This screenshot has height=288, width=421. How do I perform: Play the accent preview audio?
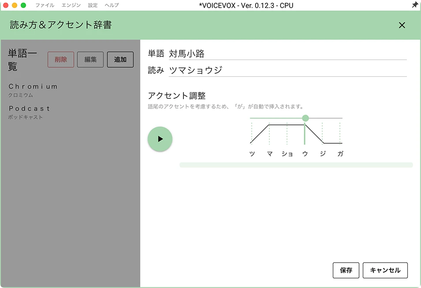pos(160,139)
